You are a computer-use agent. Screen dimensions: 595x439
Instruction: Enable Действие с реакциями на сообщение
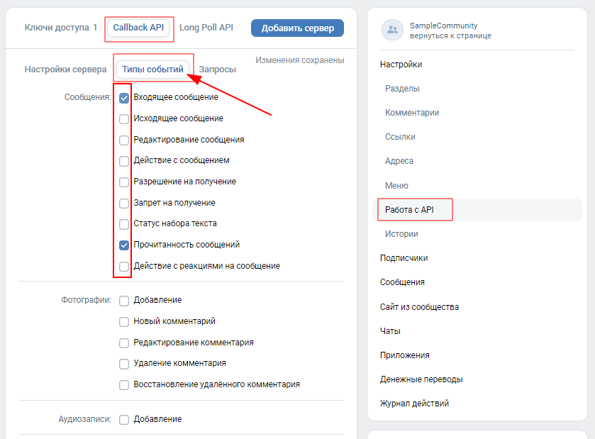click(x=124, y=267)
